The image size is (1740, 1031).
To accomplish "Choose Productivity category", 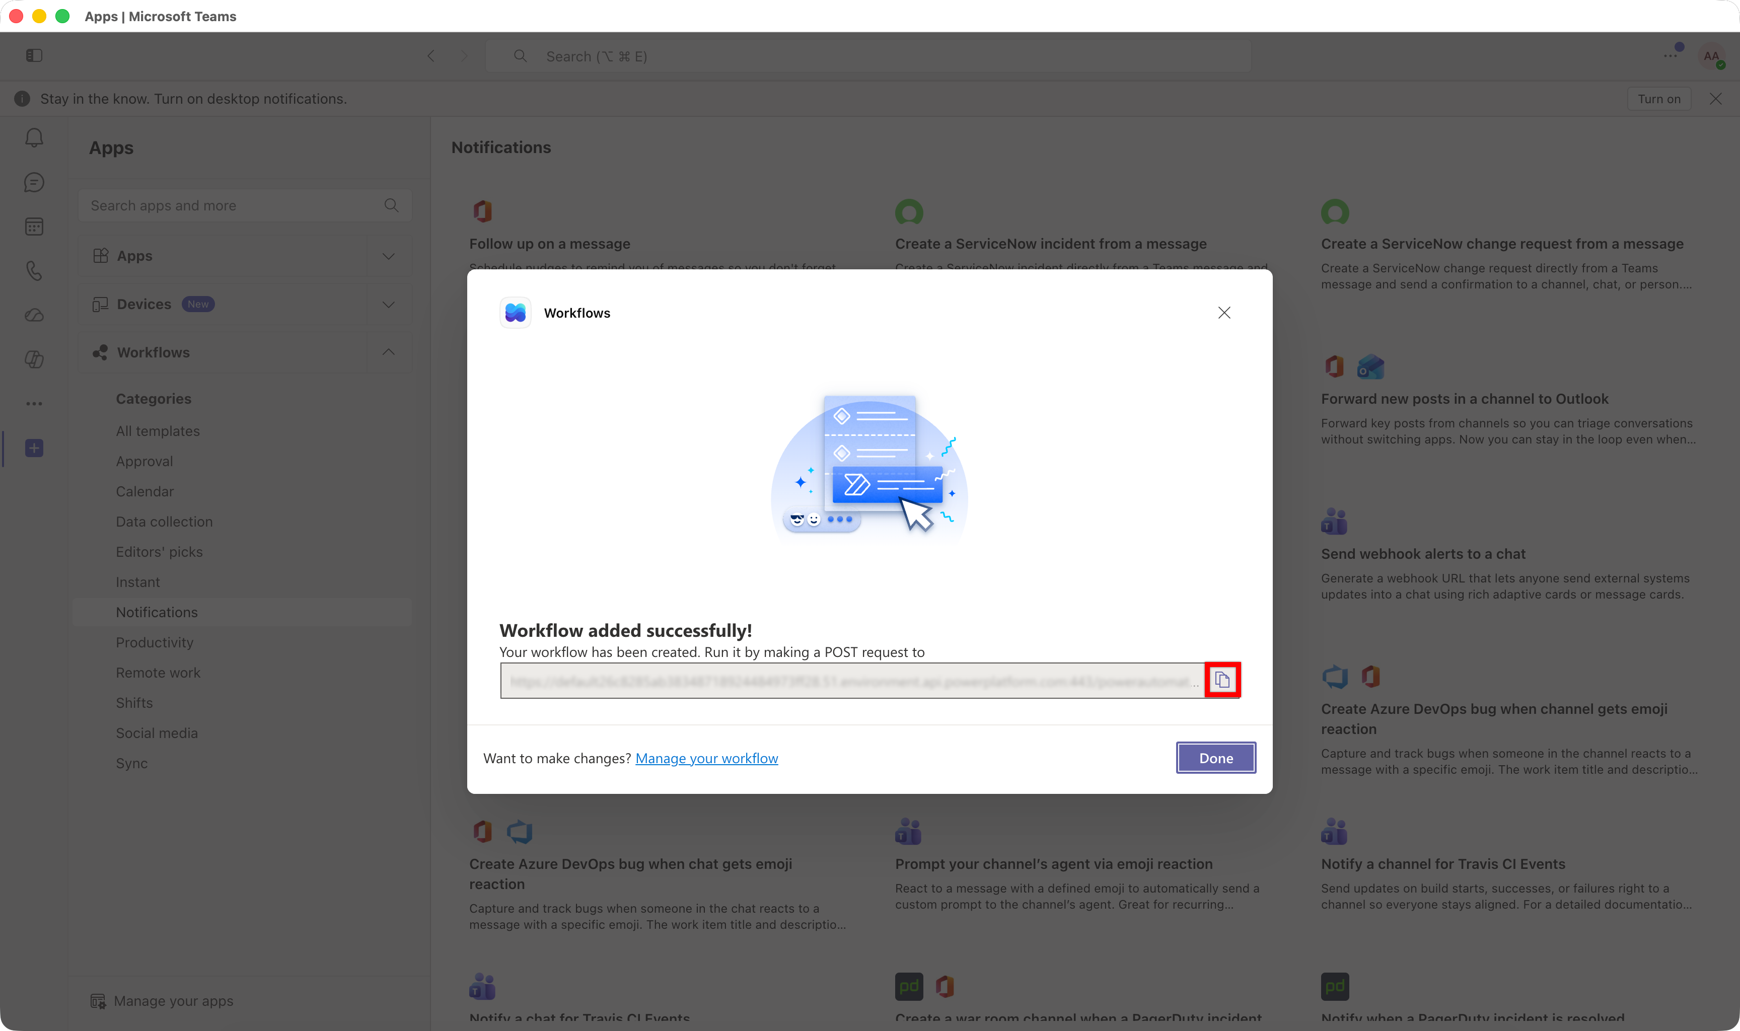I will [154, 643].
